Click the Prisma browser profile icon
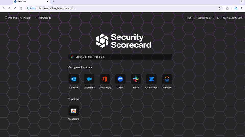The height and width of the screenshot is (137, 245). point(236,8)
